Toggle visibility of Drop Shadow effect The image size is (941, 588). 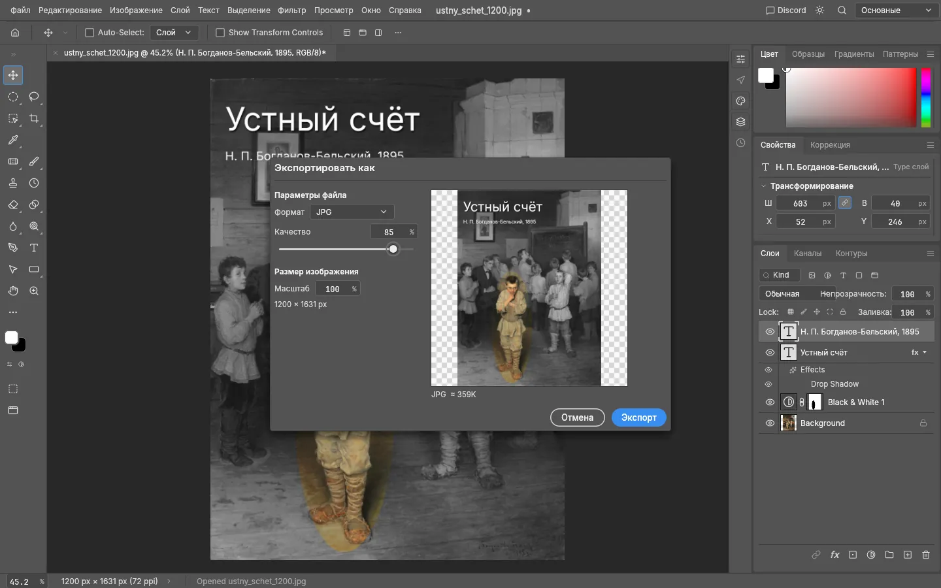[768, 384]
